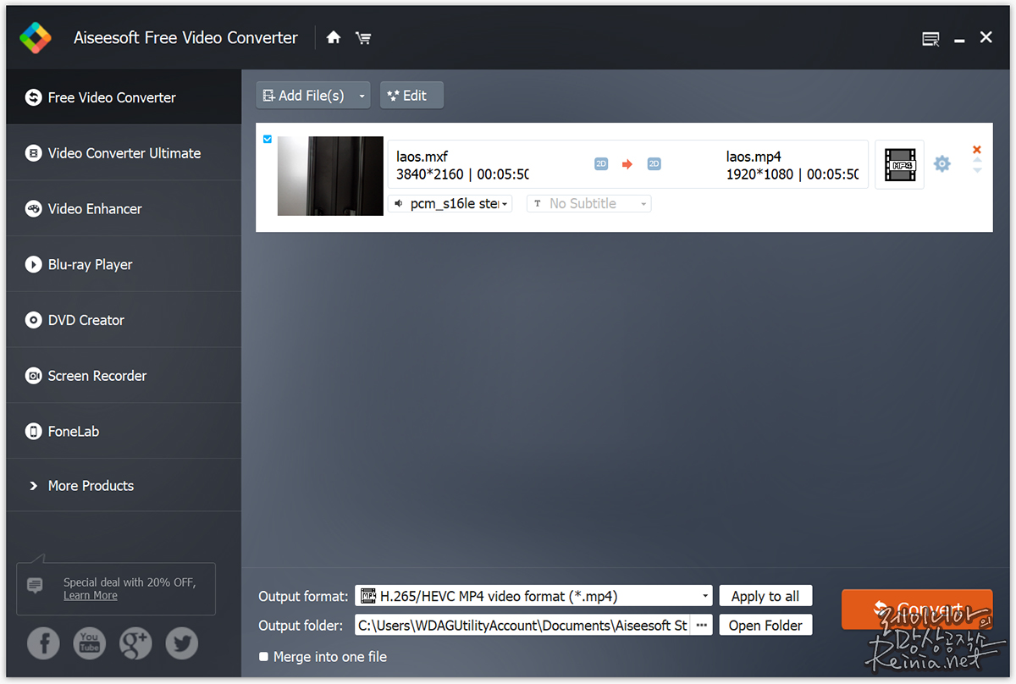Click the Edit button
This screenshot has height=684, width=1016.
[x=411, y=96]
